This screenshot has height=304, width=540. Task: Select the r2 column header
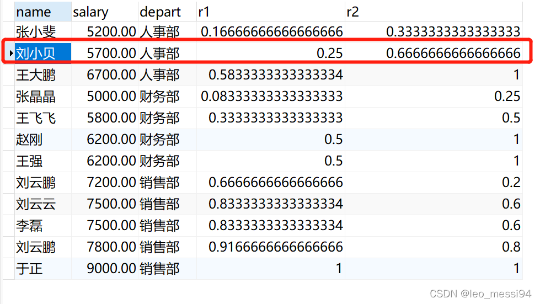[434, 12]
